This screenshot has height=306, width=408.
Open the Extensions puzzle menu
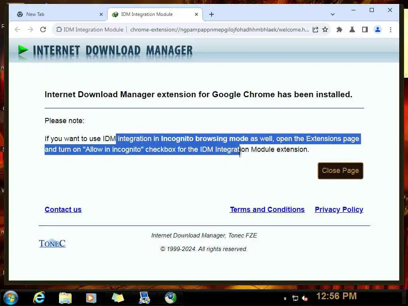[x=339, y=29]
